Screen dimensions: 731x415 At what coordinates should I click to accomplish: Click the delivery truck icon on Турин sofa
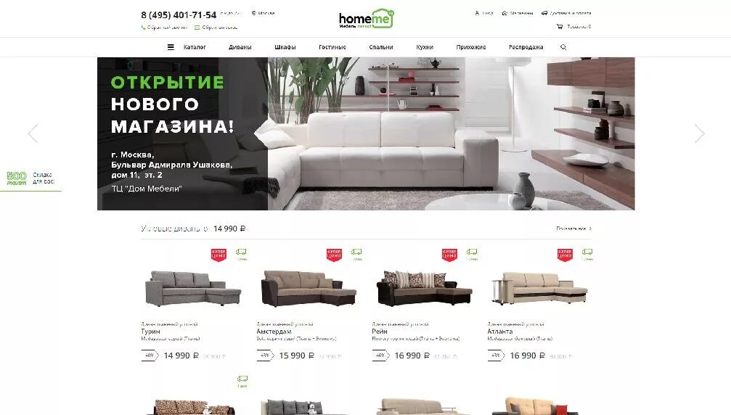click(241, 252)
